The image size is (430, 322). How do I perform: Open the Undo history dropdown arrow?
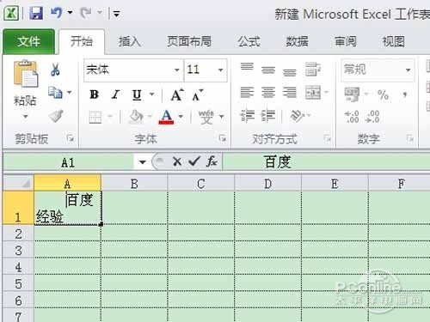click(70, 13)
